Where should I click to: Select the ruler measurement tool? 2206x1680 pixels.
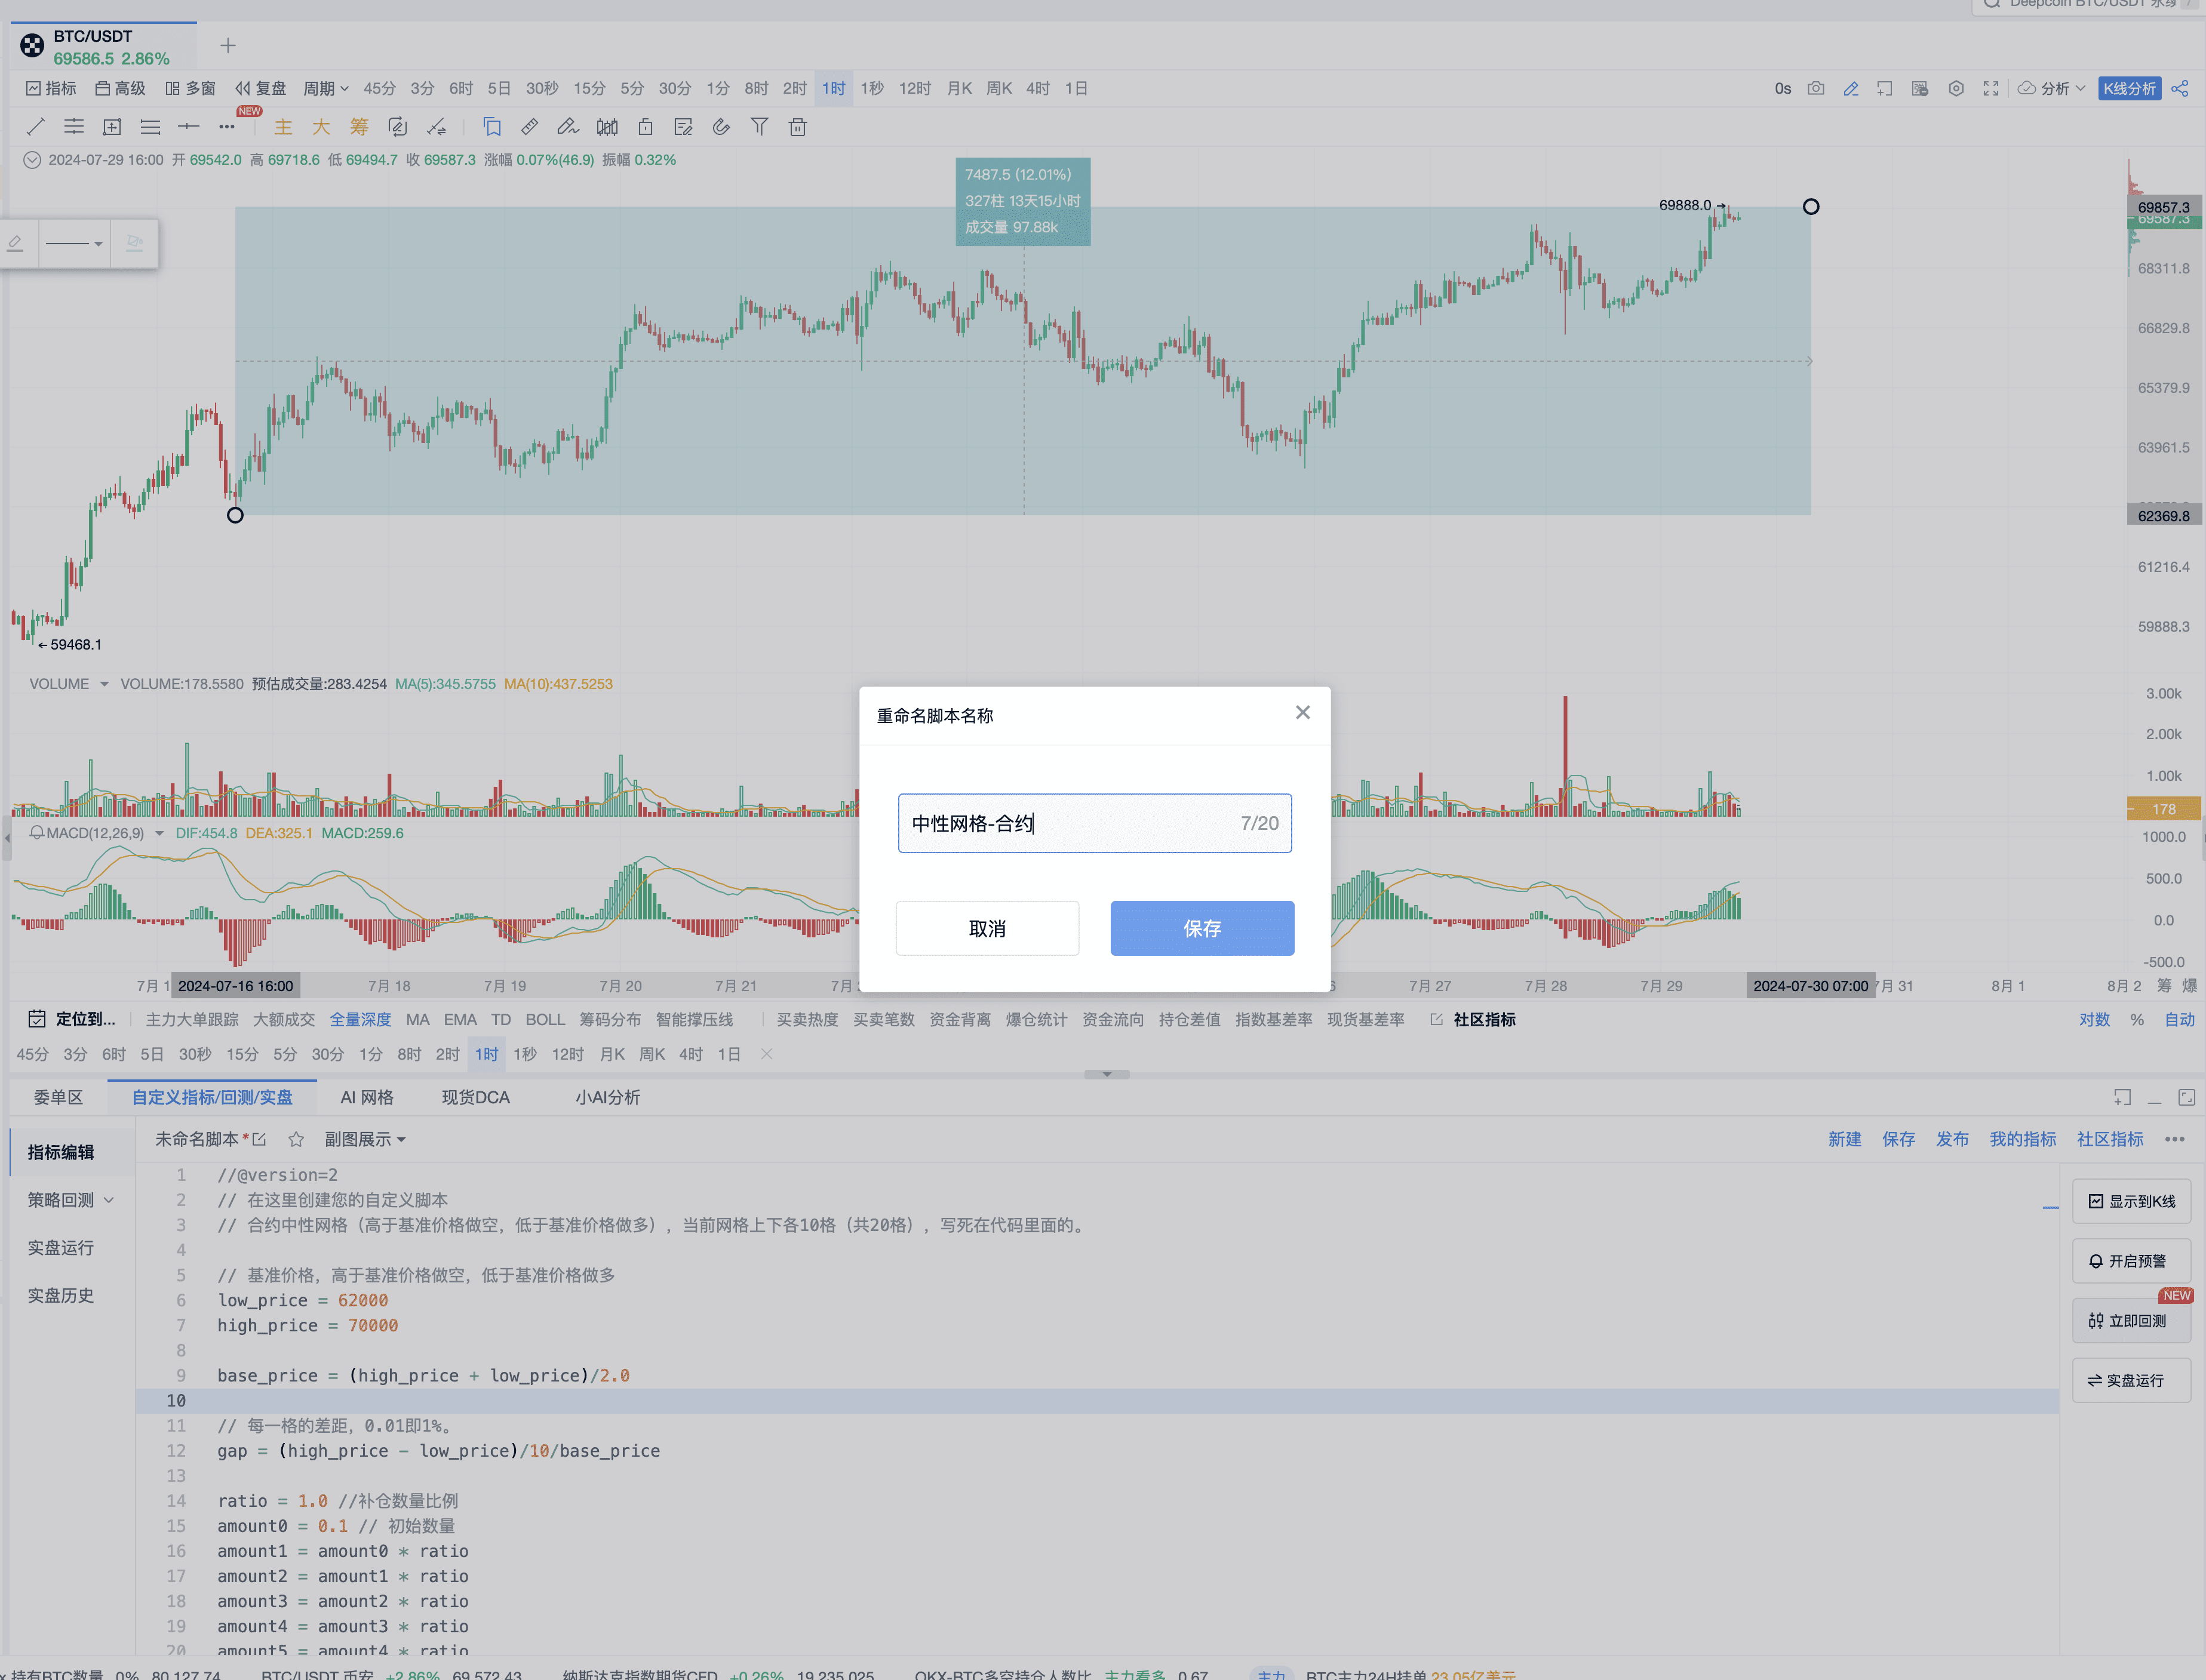pos(530,127)
